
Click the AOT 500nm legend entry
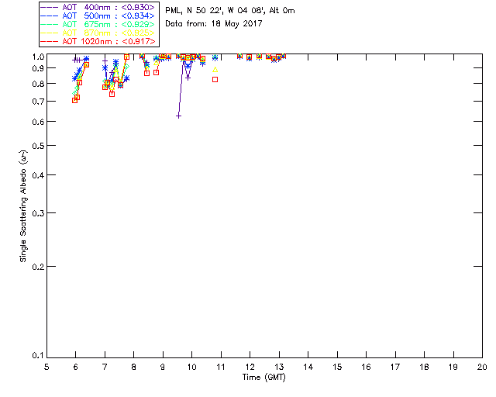pyautogui.click(x=98, y=16)
